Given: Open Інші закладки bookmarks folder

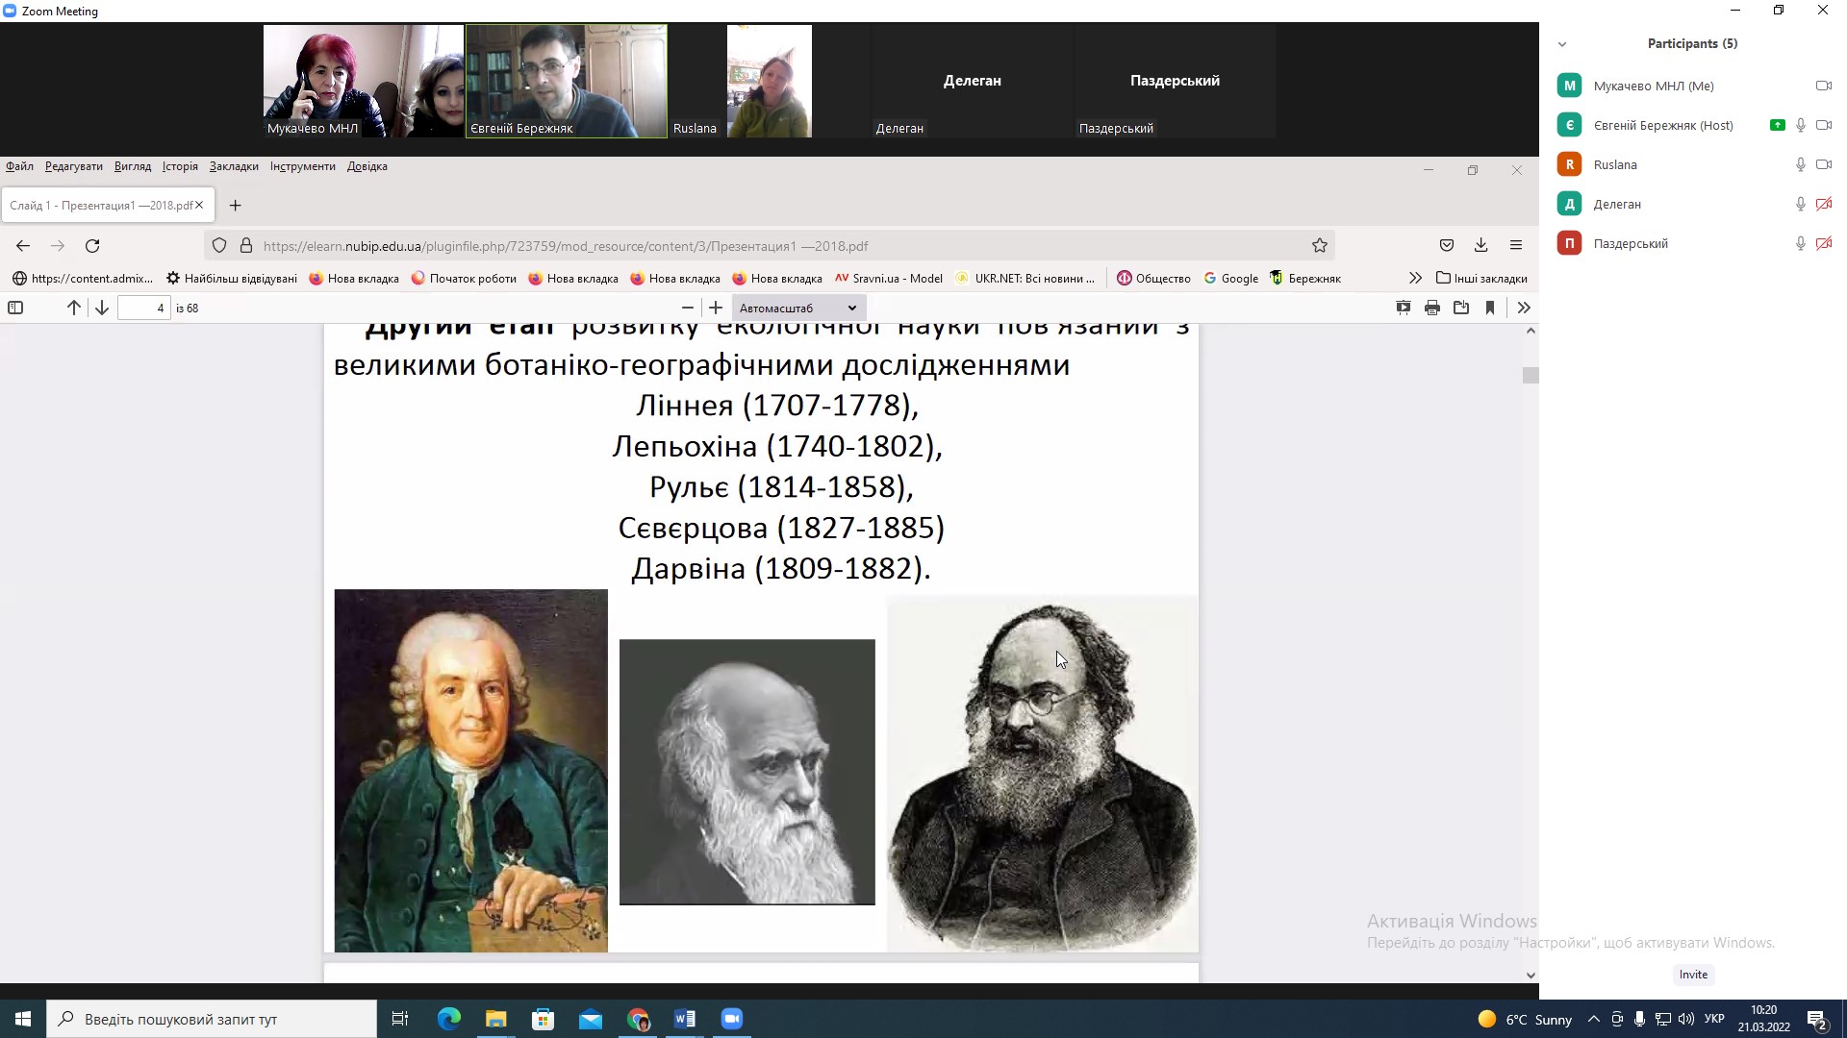Looking at the screenshot, I should [x=1481, y=279].
